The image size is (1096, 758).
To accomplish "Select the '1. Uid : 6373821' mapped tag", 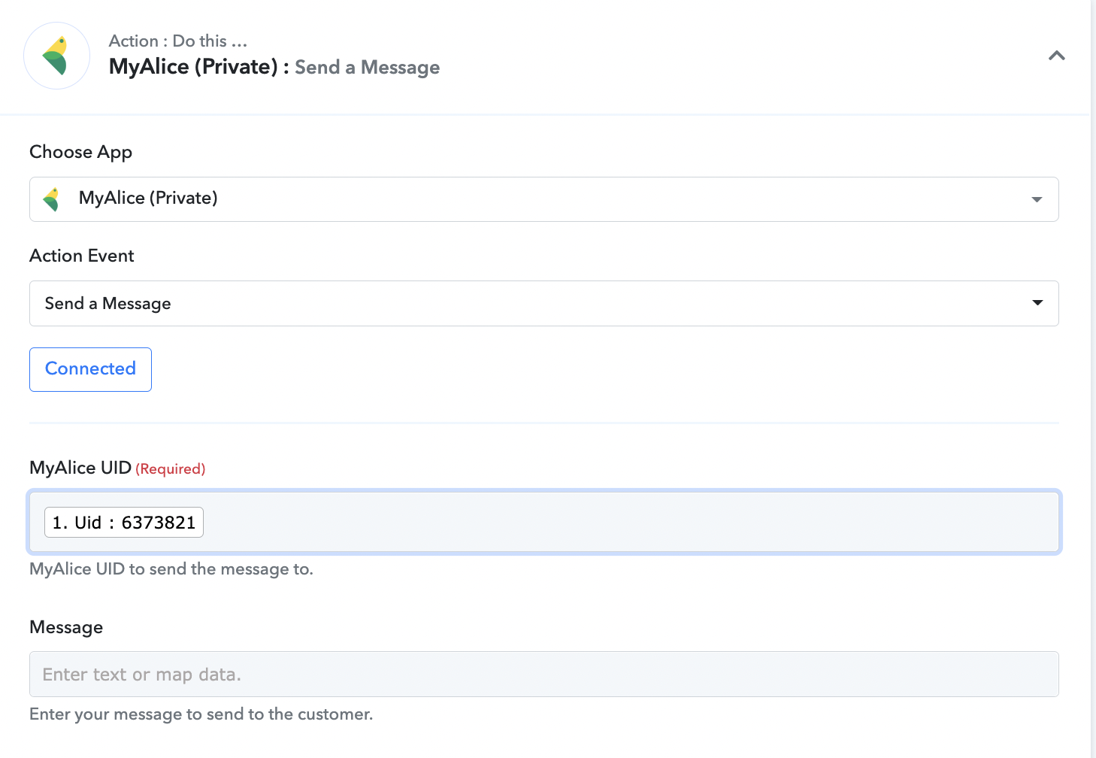I will [124, 523].
